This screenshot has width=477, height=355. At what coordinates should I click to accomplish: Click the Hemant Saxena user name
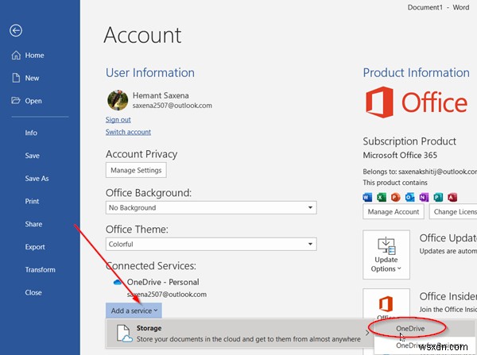[161, 95]
